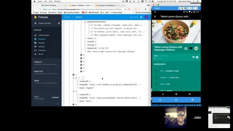
Task: Tap the Android recents square button
Action: (190, 94)
